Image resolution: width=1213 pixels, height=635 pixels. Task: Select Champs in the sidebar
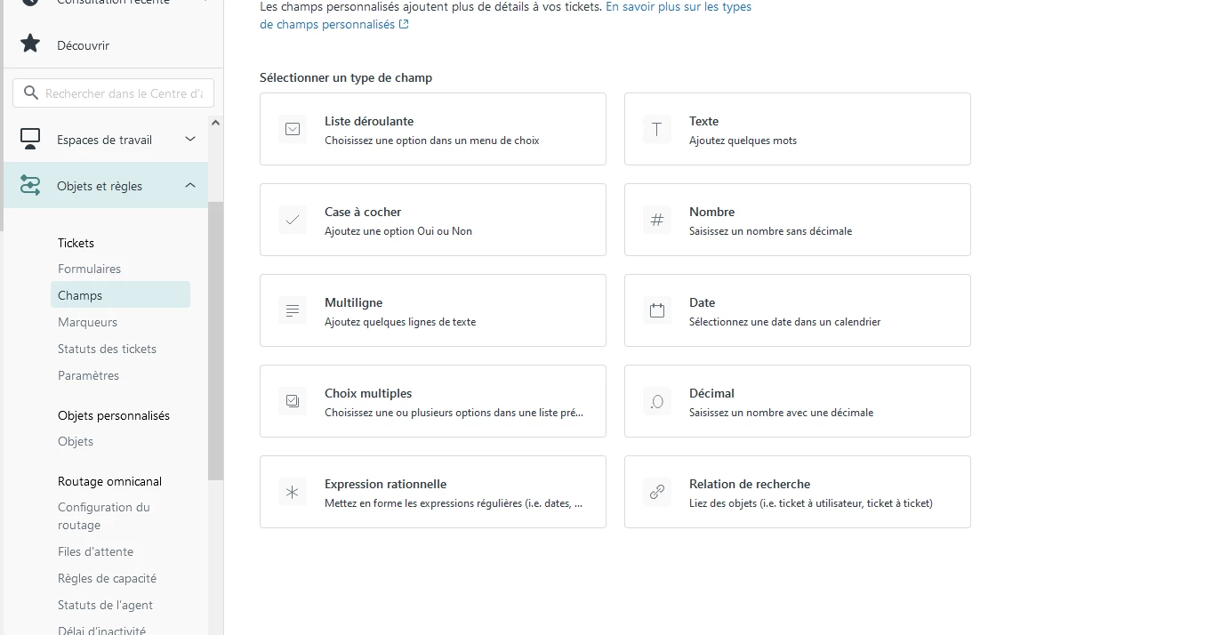pos(120,295)
